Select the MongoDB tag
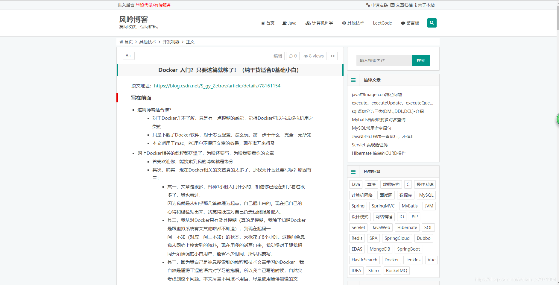Viewport: 559px width, 285px height. click(x=380, y=249)
